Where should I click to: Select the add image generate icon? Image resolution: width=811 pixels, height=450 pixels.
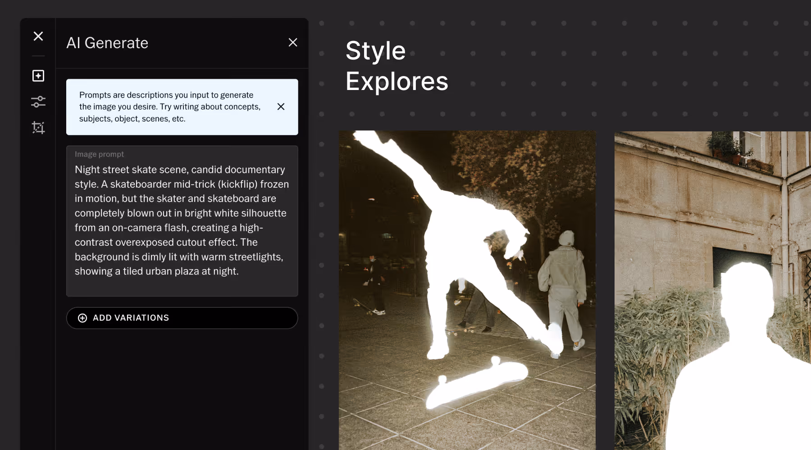(38, 76)
